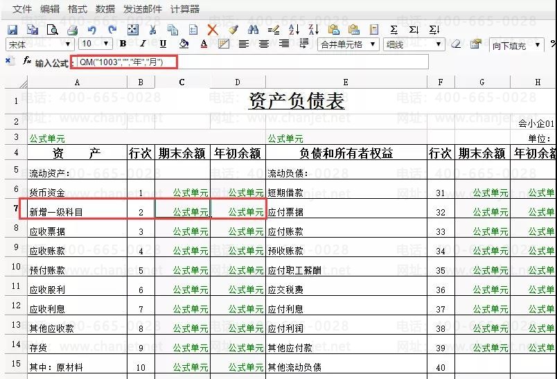Toggle Italic formatting

[143, 44]
